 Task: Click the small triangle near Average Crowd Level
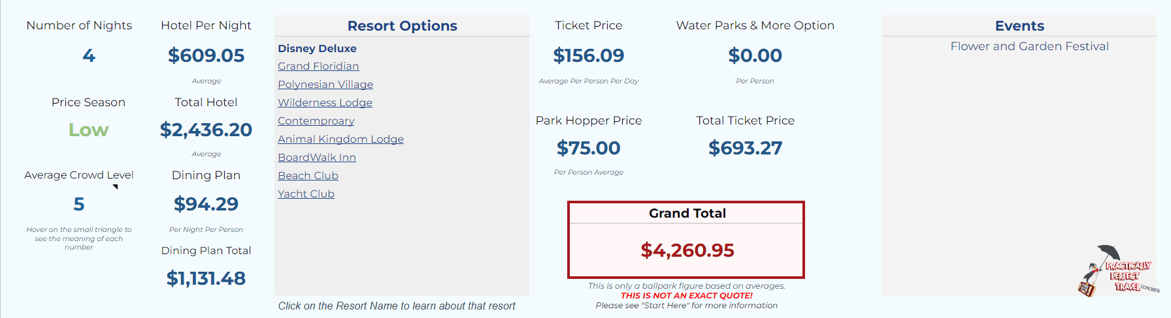[x=116, y=187]
